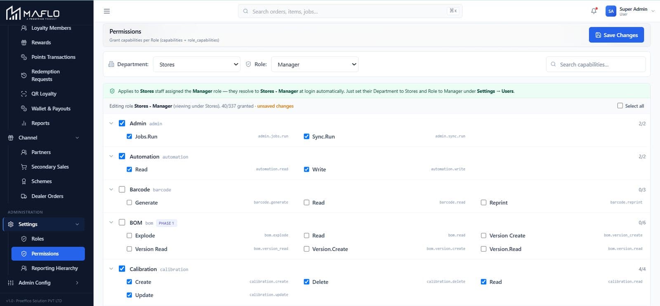Click the ⌘K shortcut badge
The image size is (660, 306).
pyautogui.click(x=453, y=11)
